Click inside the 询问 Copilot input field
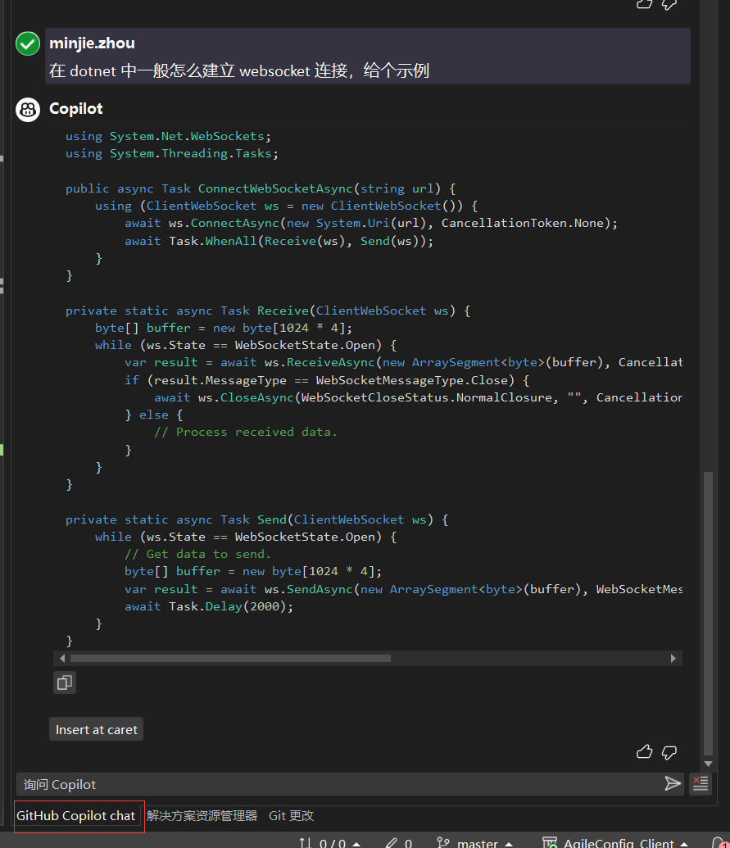The image size is (730, 848). (328, 784)
